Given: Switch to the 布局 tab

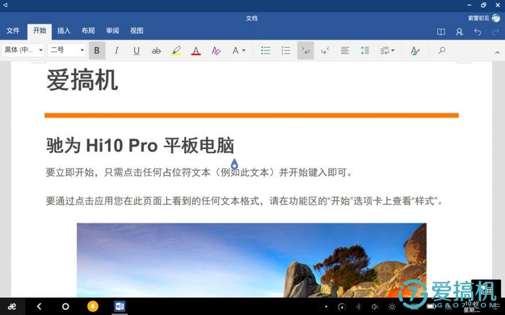Looking at the screenshot, I should tap(88, 31).
